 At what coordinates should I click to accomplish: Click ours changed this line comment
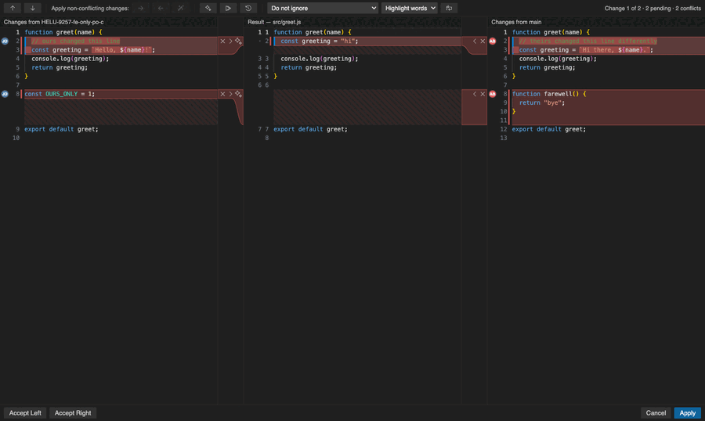tap(75, 41)
